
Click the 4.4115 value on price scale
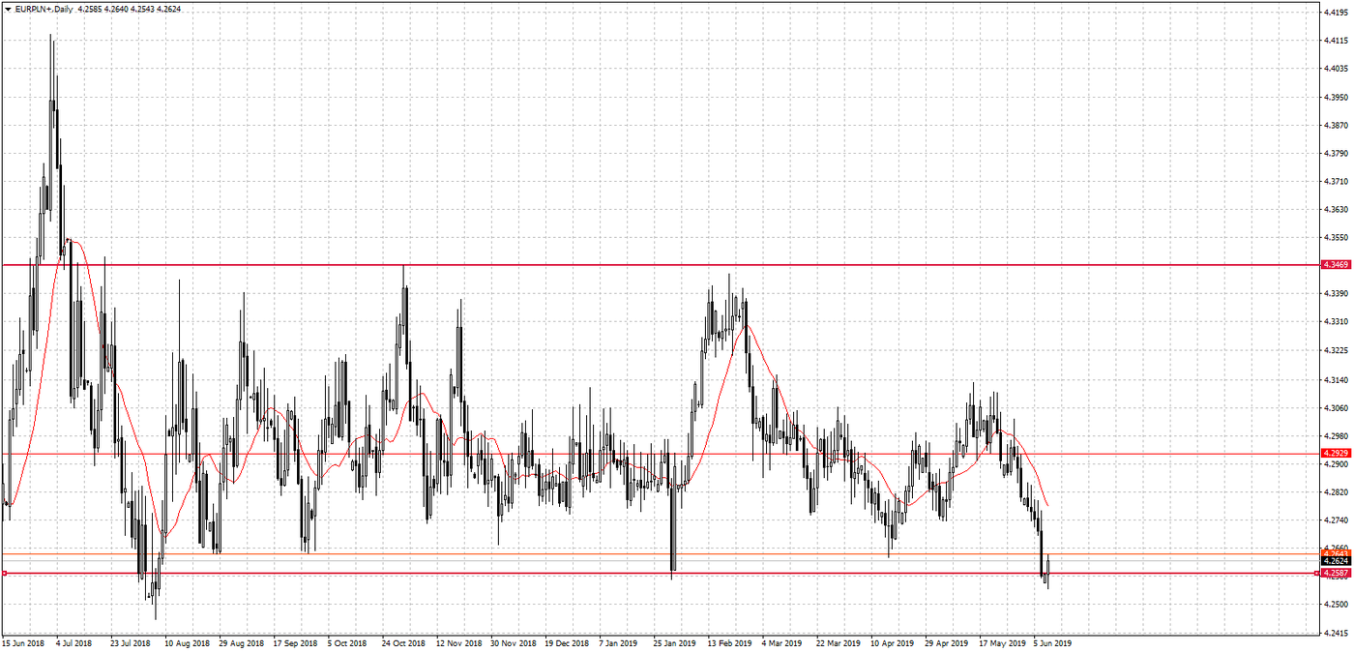(x=1335, y=41)
